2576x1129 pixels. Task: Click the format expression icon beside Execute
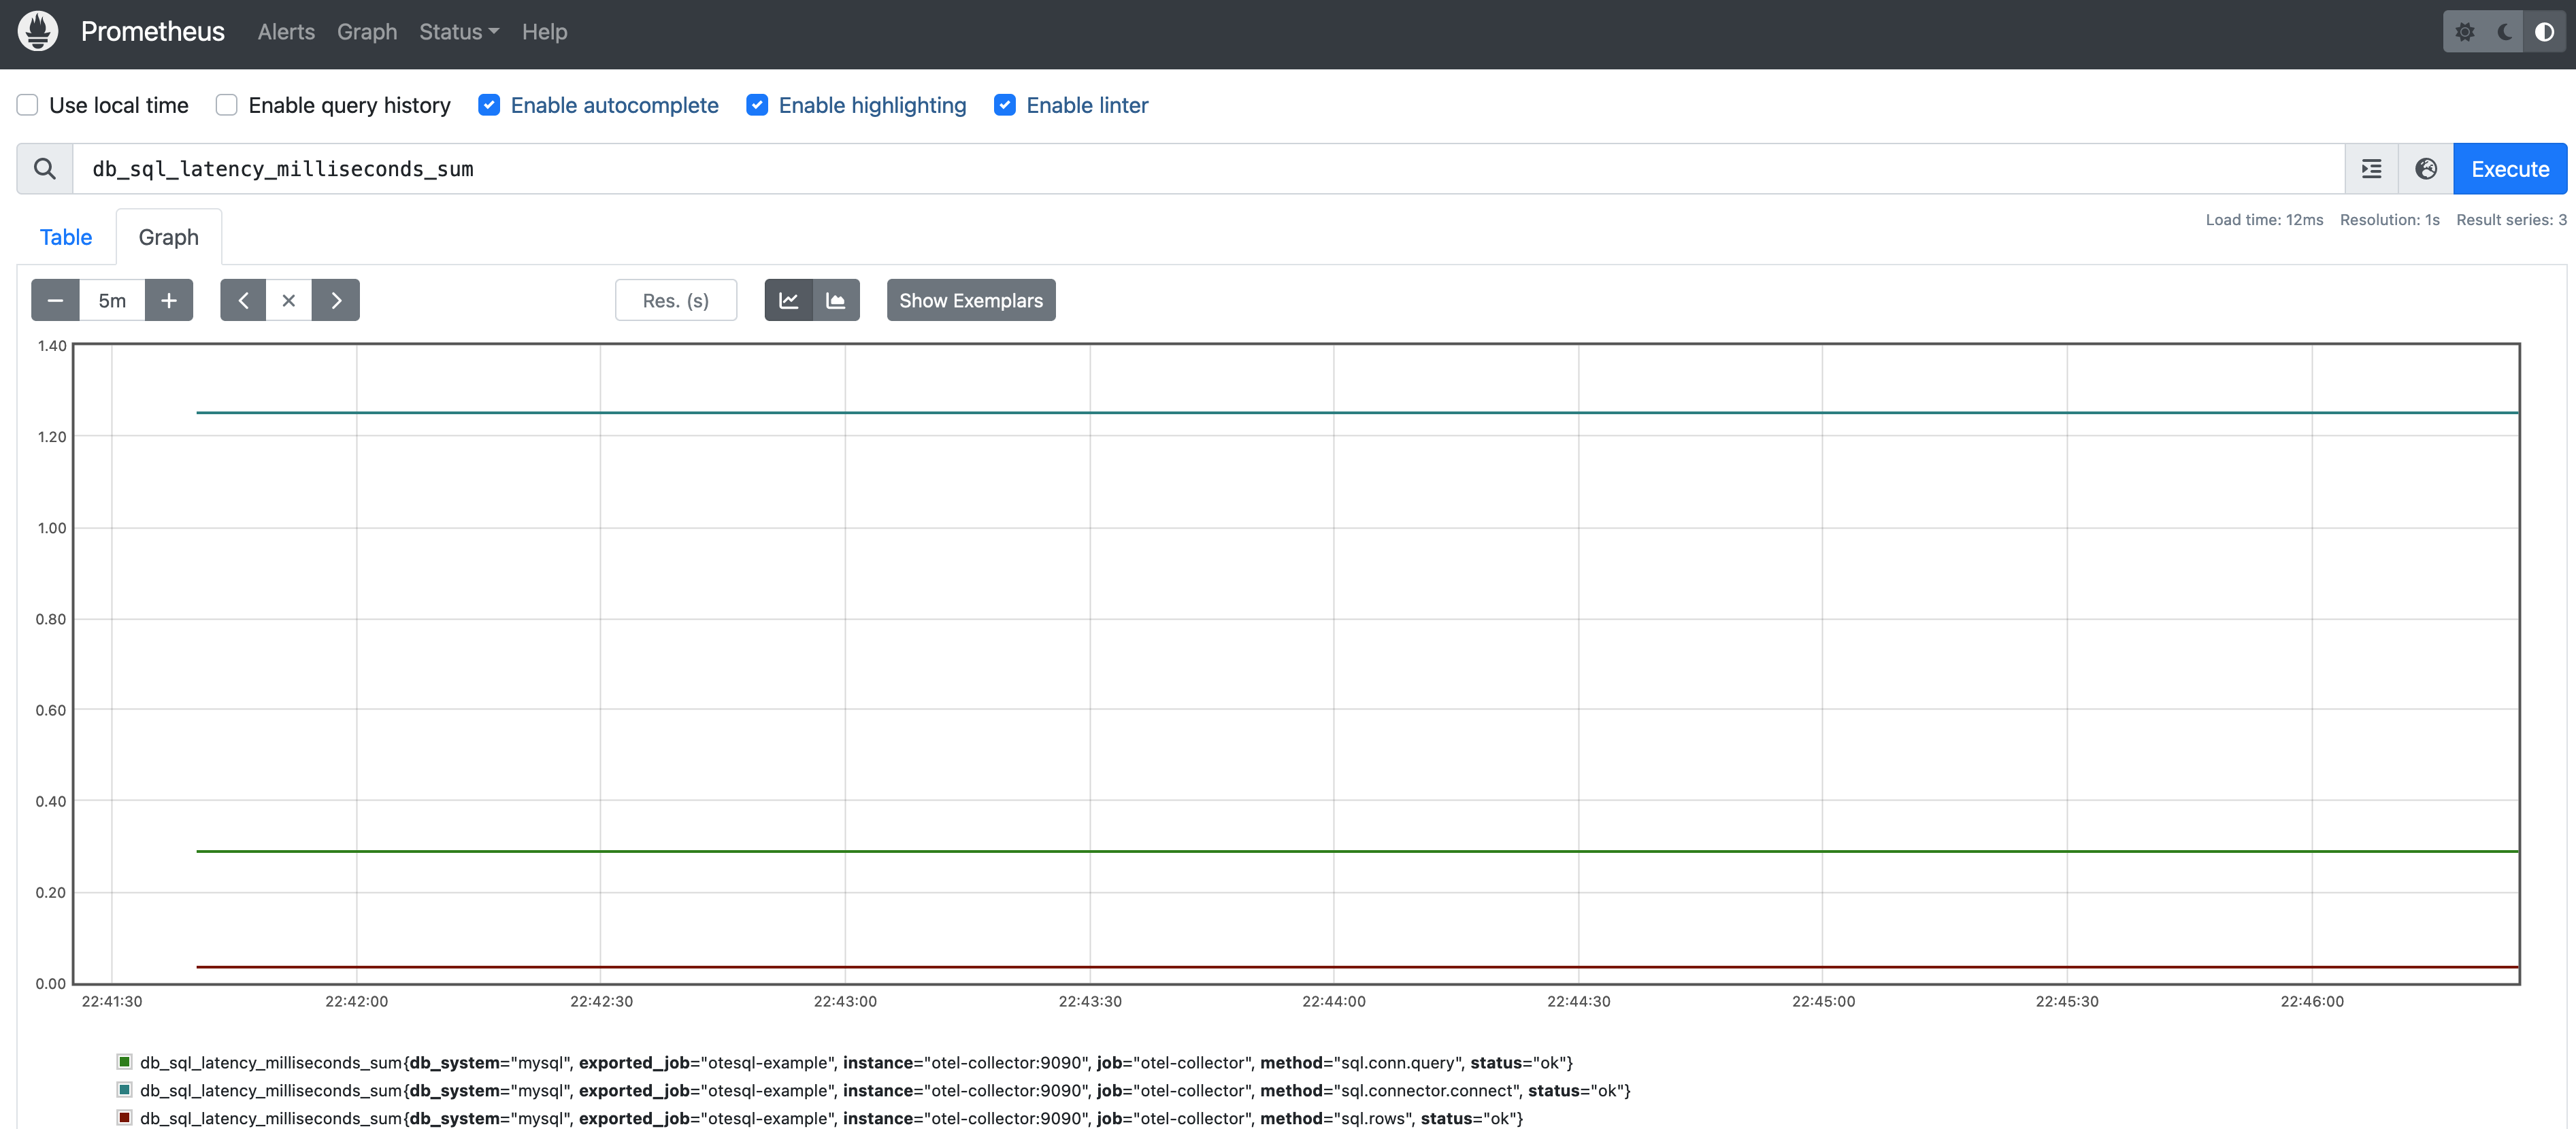pos(2372,168)
